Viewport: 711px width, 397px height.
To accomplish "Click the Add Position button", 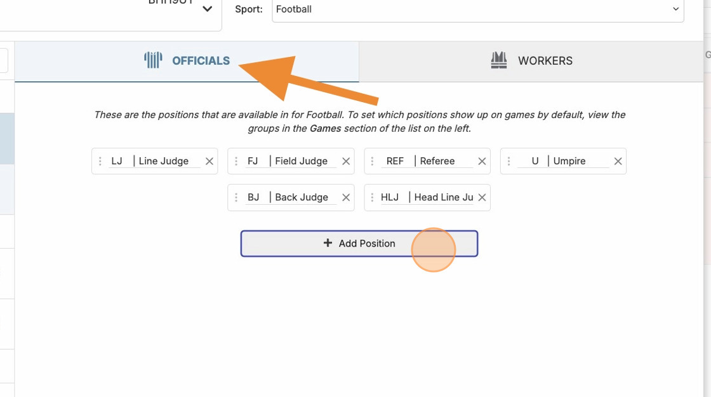I will tap(359, 244).
